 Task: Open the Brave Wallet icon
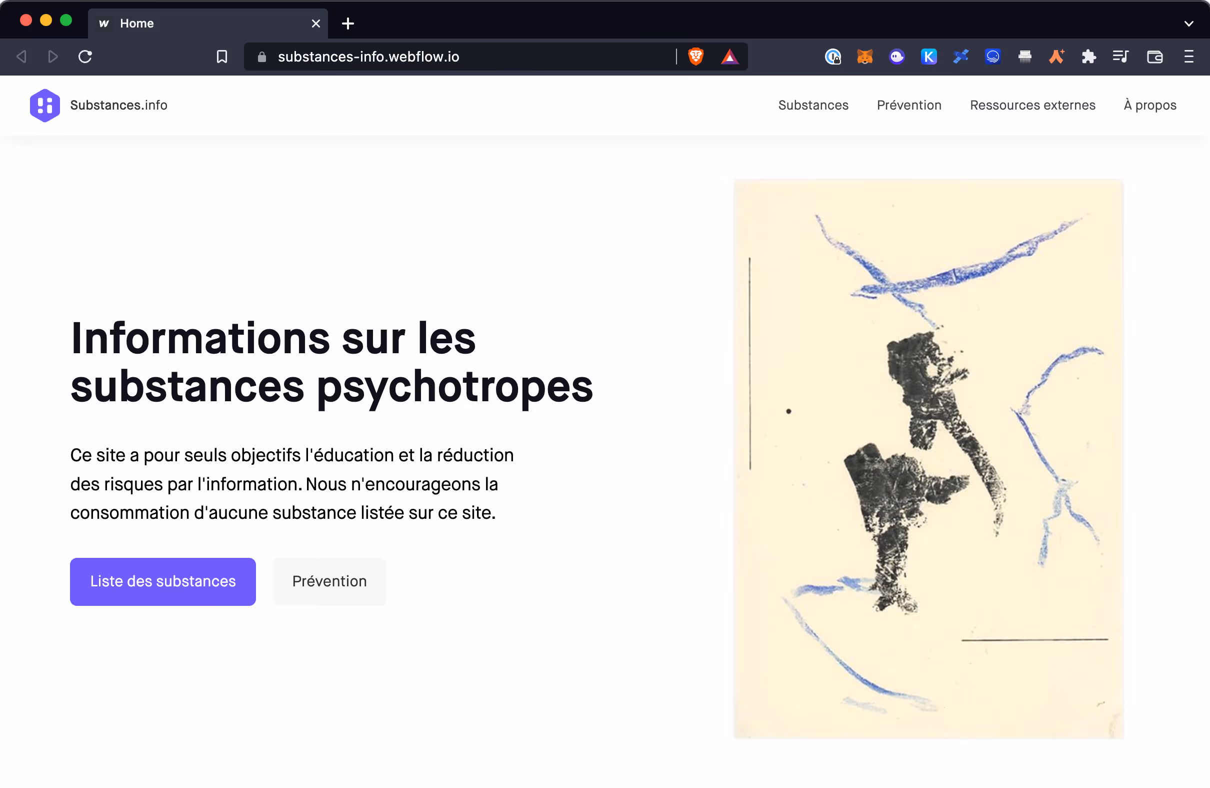pyautogui.click(x=1154, y=57)
